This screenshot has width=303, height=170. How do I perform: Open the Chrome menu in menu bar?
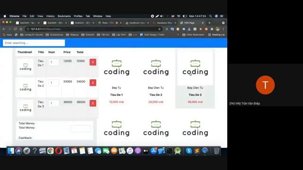(14, 16)
